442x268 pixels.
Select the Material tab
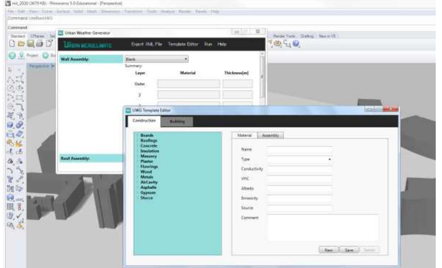(x=244, y=136)
